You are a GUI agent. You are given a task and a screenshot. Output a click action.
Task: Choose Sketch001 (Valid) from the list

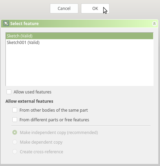(x=79, y=43)
